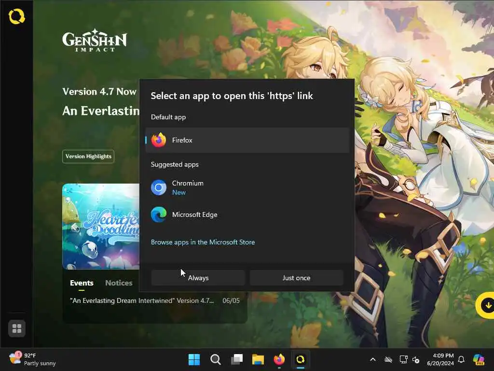This screenshot has width=494, height=371.
Task: Click the cloud sync tray icon
Action: 388,359
